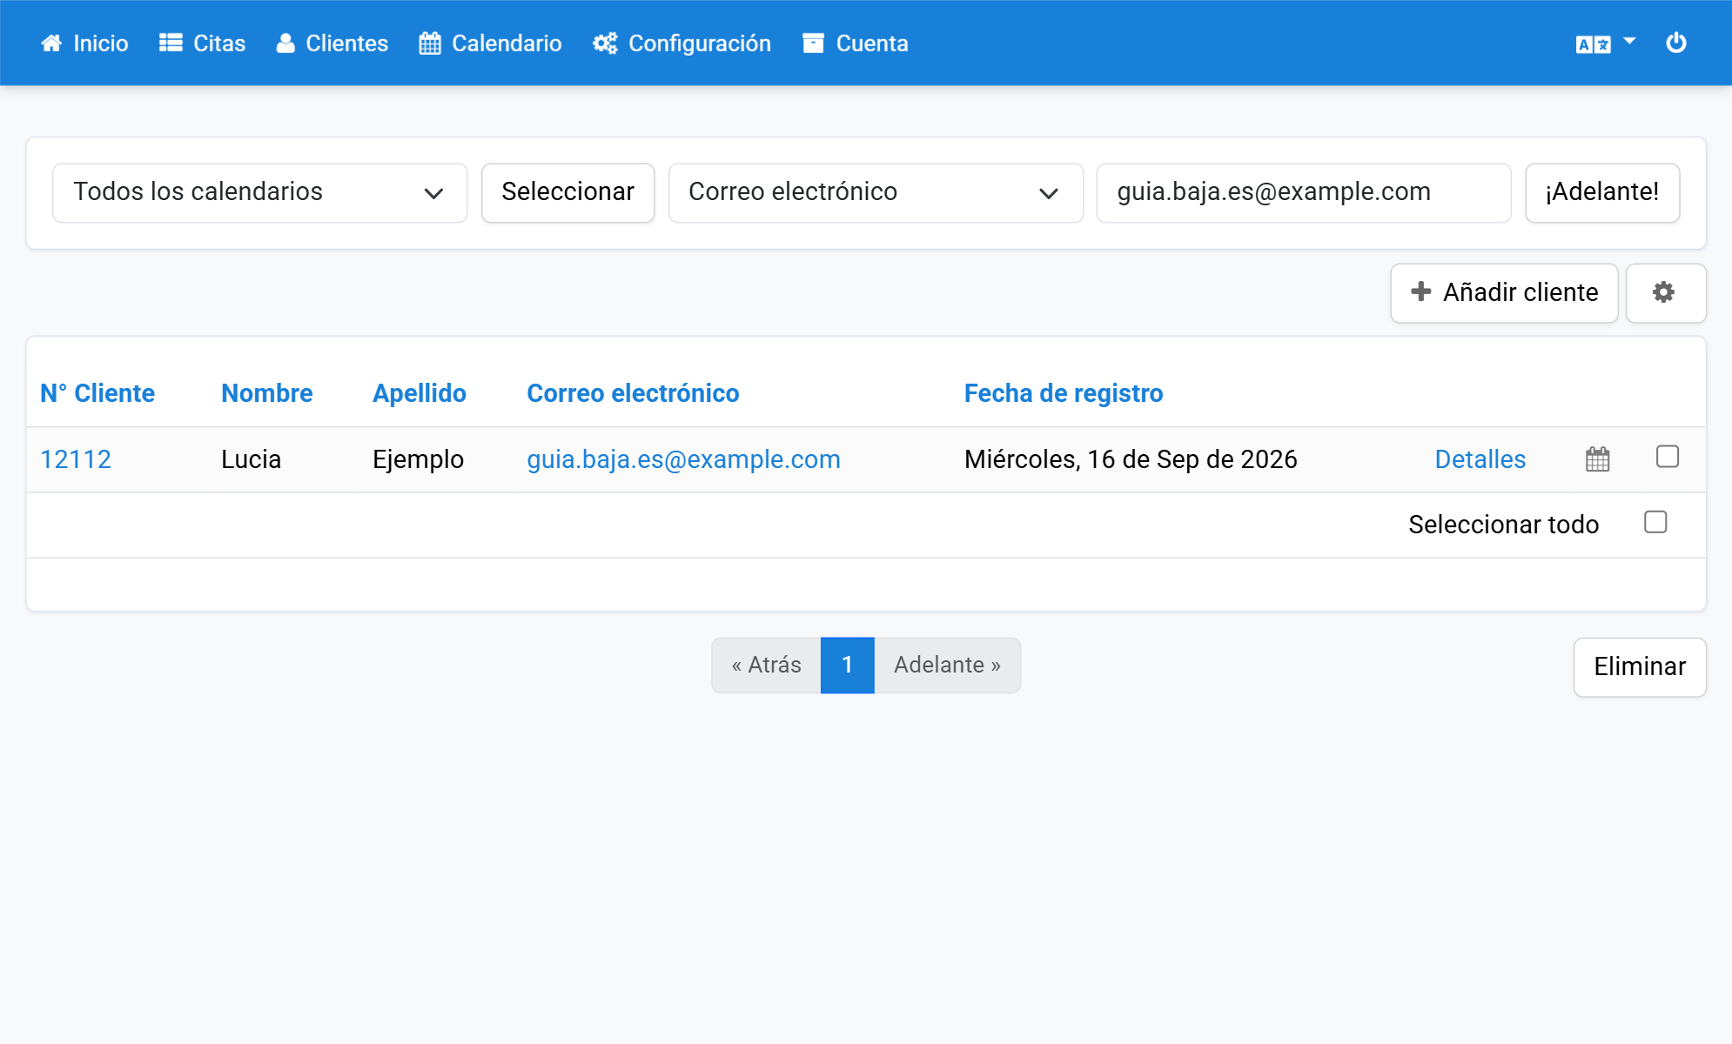
Task: Click the guia.baja.es@example.com email link in the table
Action: click(x=683, y=459)
